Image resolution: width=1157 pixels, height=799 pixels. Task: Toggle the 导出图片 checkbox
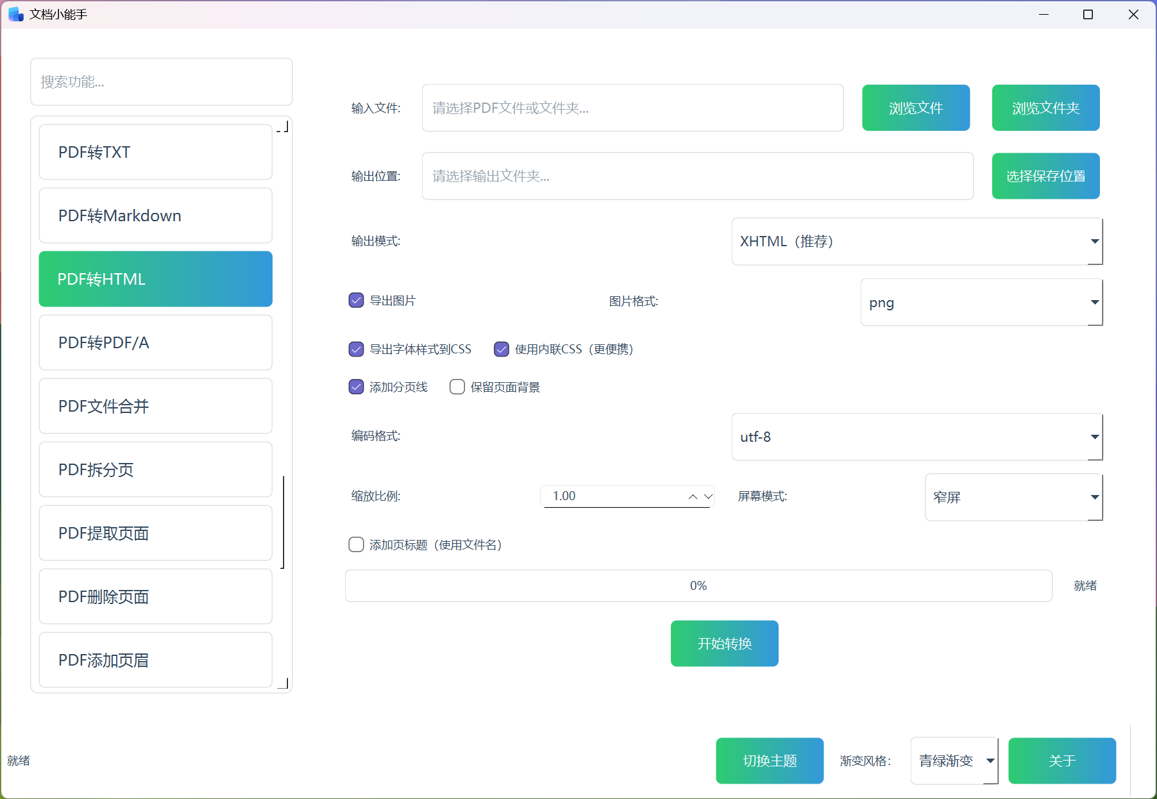pos(356,300)
